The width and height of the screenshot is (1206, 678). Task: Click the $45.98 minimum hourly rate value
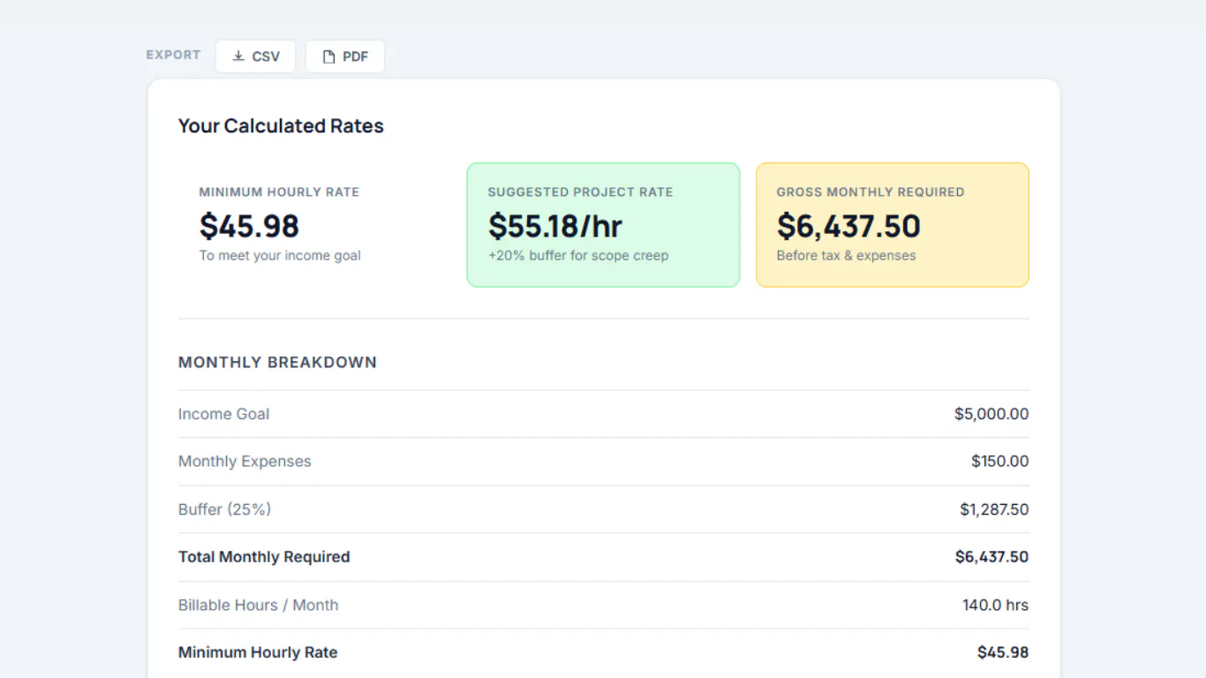coord(249,226)
